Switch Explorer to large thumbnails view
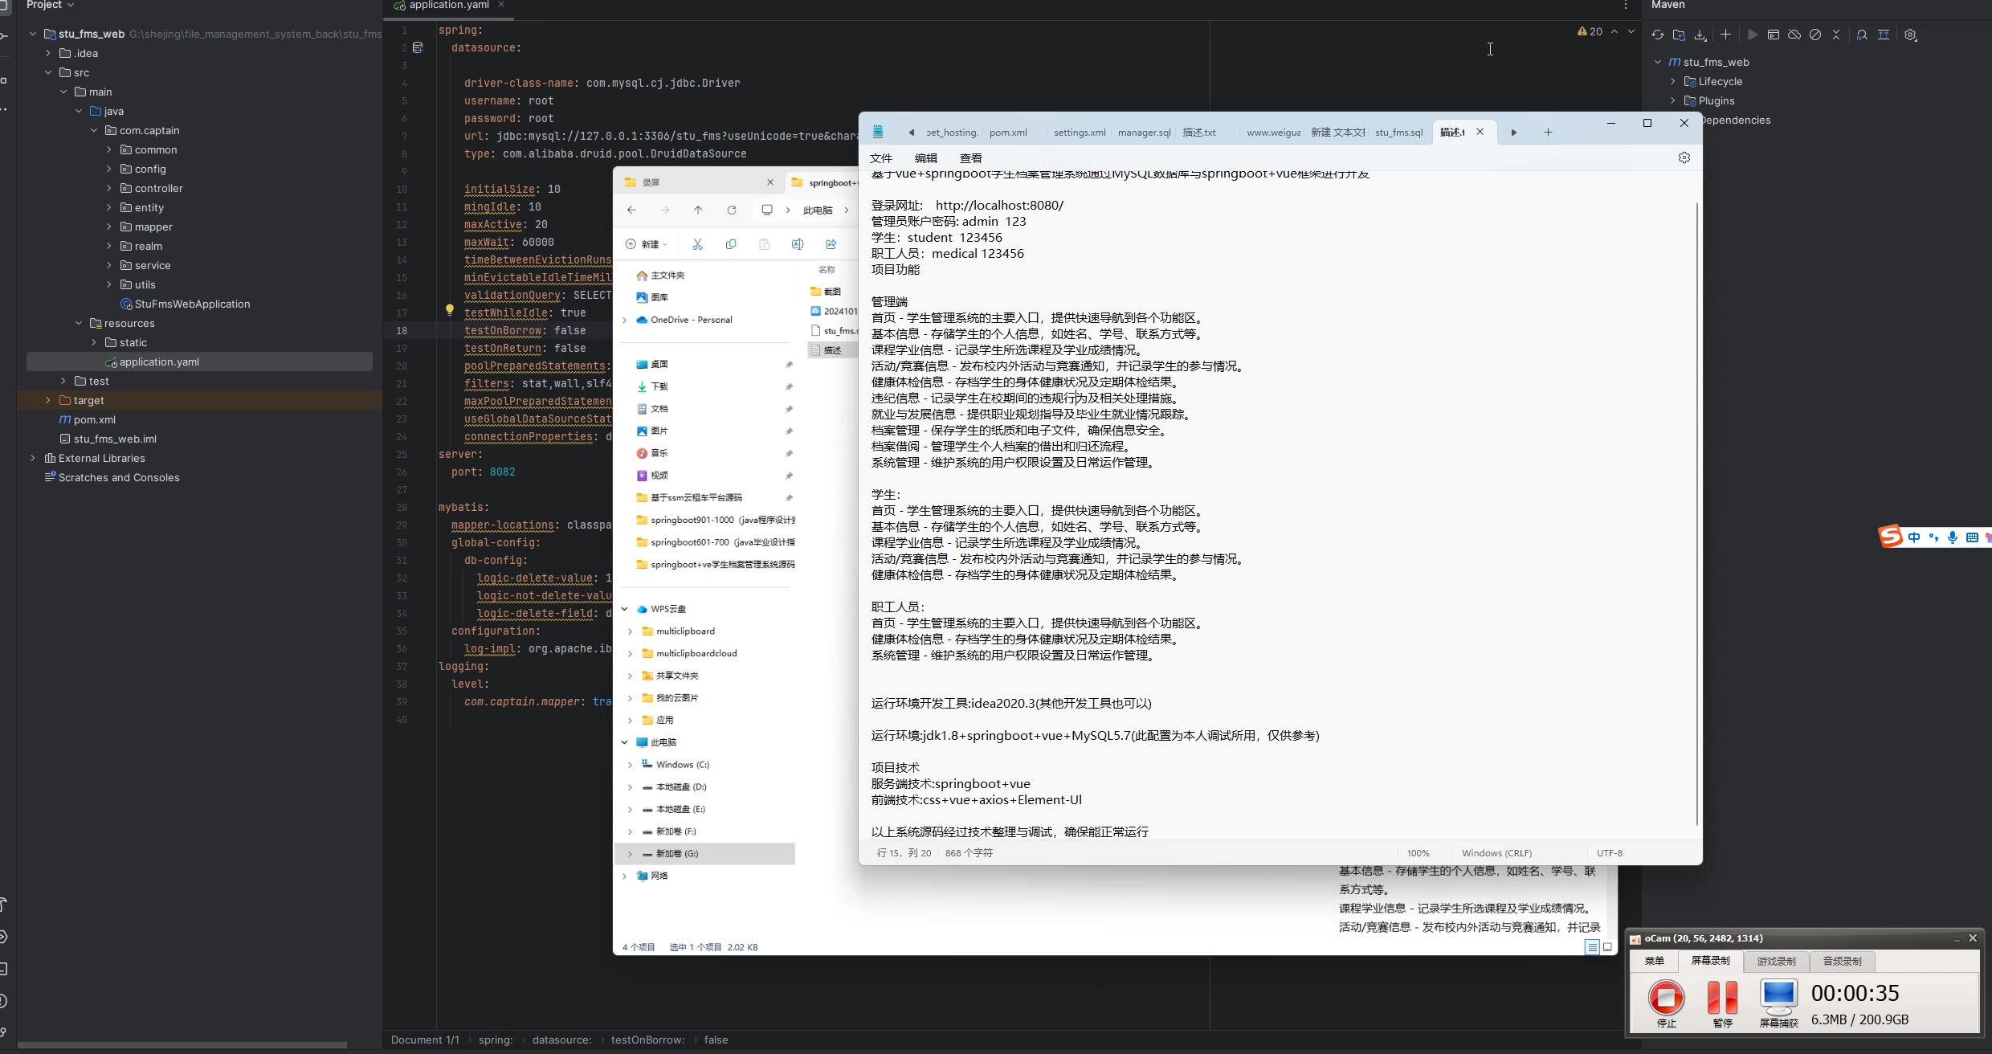Screen dimensions: 1992x1054 pyautogui.click(x=1607, y=947)
